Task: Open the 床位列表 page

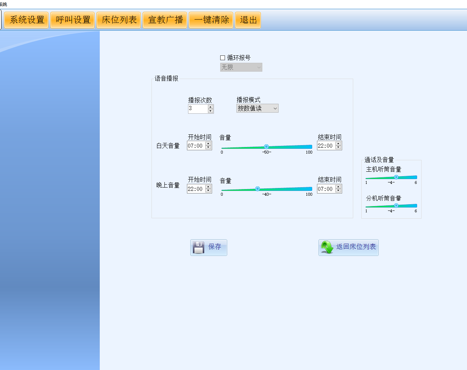Action: pyautogui.click(x=119, y=20)
